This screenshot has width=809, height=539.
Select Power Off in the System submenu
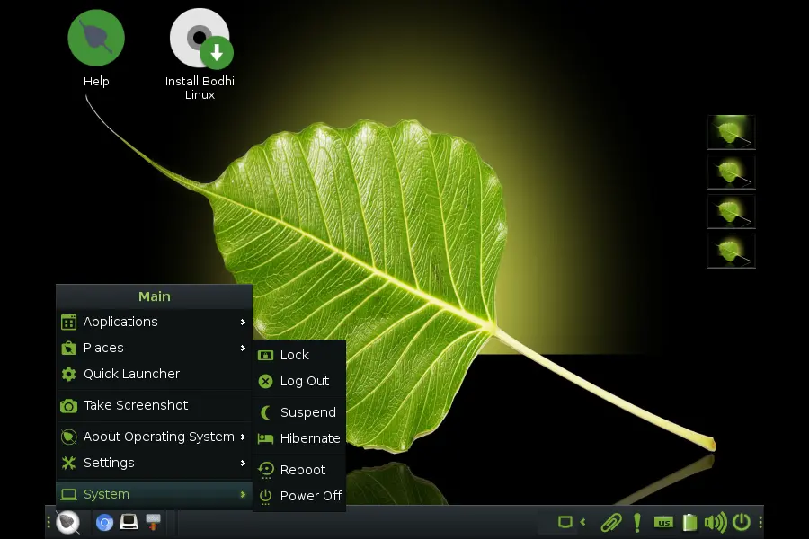(299, 496)
